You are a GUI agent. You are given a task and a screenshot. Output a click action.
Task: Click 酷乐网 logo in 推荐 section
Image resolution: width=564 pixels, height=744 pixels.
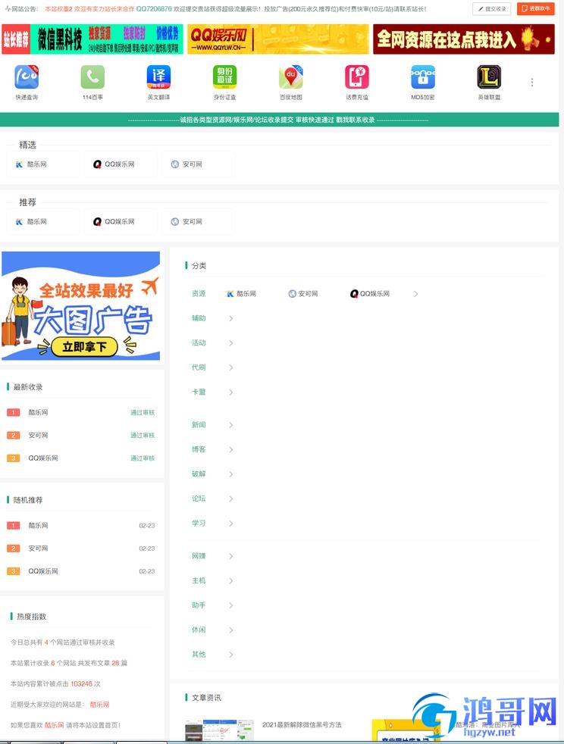tap(20, 221)
